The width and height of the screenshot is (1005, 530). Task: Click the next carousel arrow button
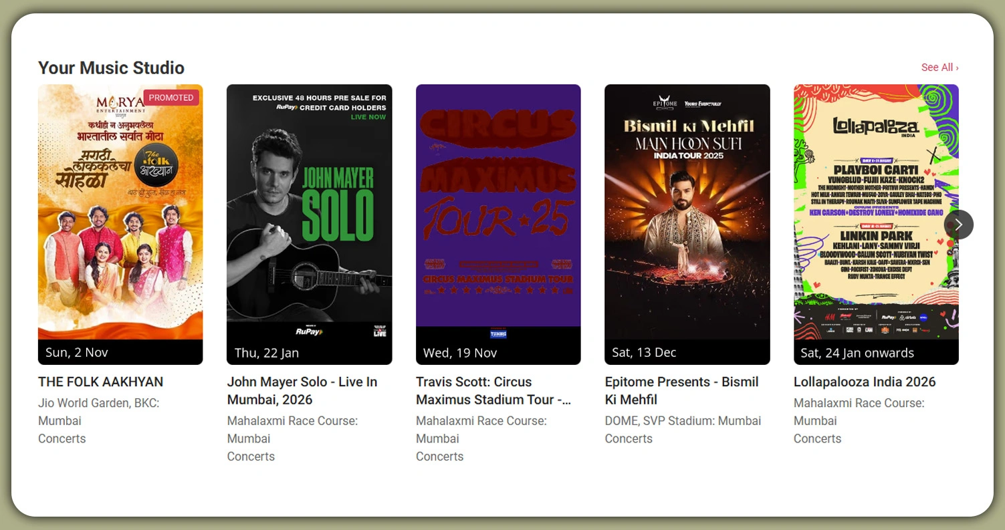pos(958,225)
